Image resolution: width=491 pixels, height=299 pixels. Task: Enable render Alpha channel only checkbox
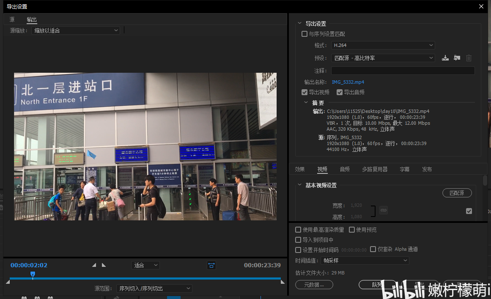[373, 249]
